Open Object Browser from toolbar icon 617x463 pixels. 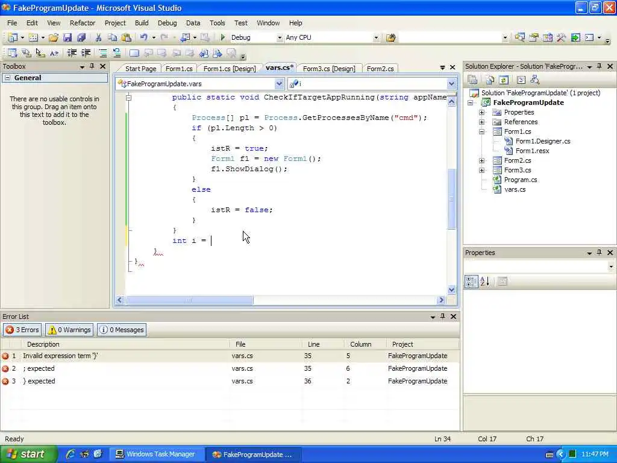547,37
